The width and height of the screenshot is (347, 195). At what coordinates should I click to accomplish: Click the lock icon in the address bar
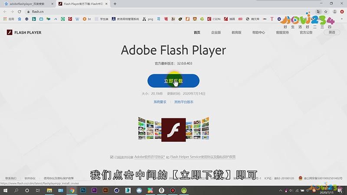(28, 12)
